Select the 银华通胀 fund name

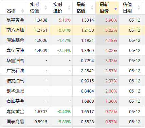pyautogui.click(x=15, y=91)
